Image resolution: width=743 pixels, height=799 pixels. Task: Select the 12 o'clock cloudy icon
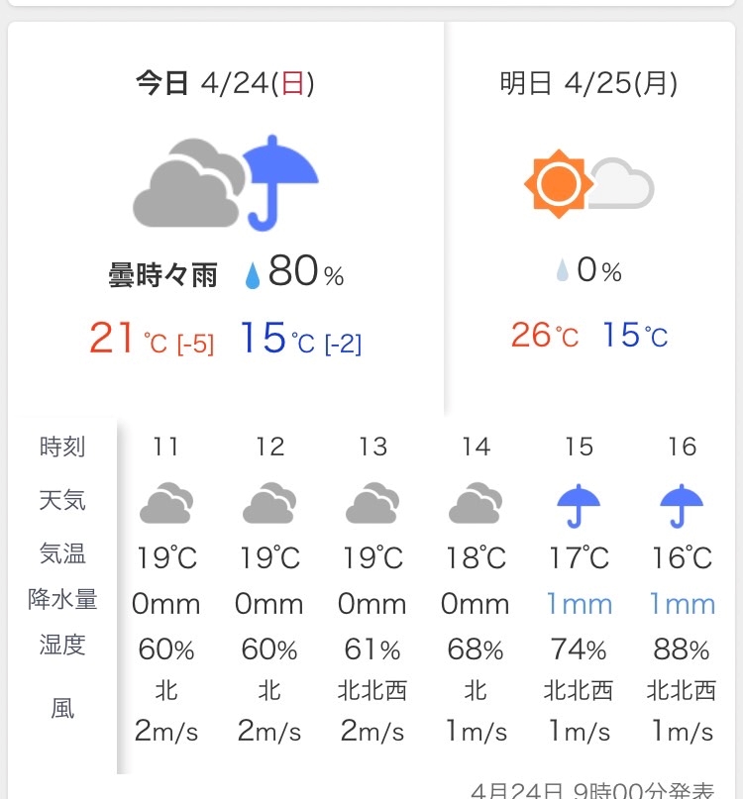[269, 502]
